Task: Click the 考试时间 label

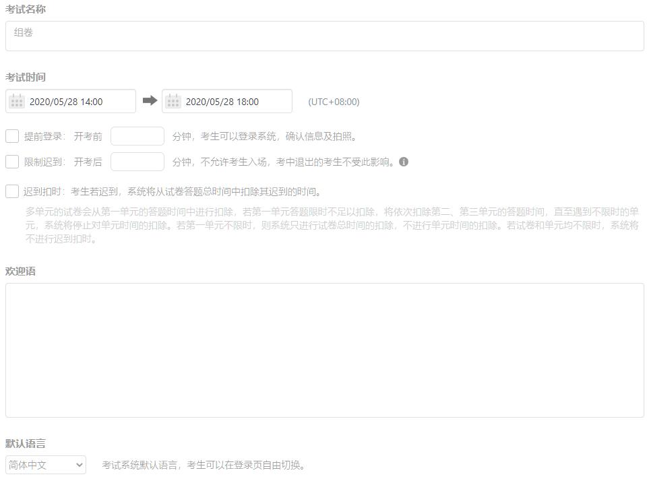Action: [x=25, y=77]
